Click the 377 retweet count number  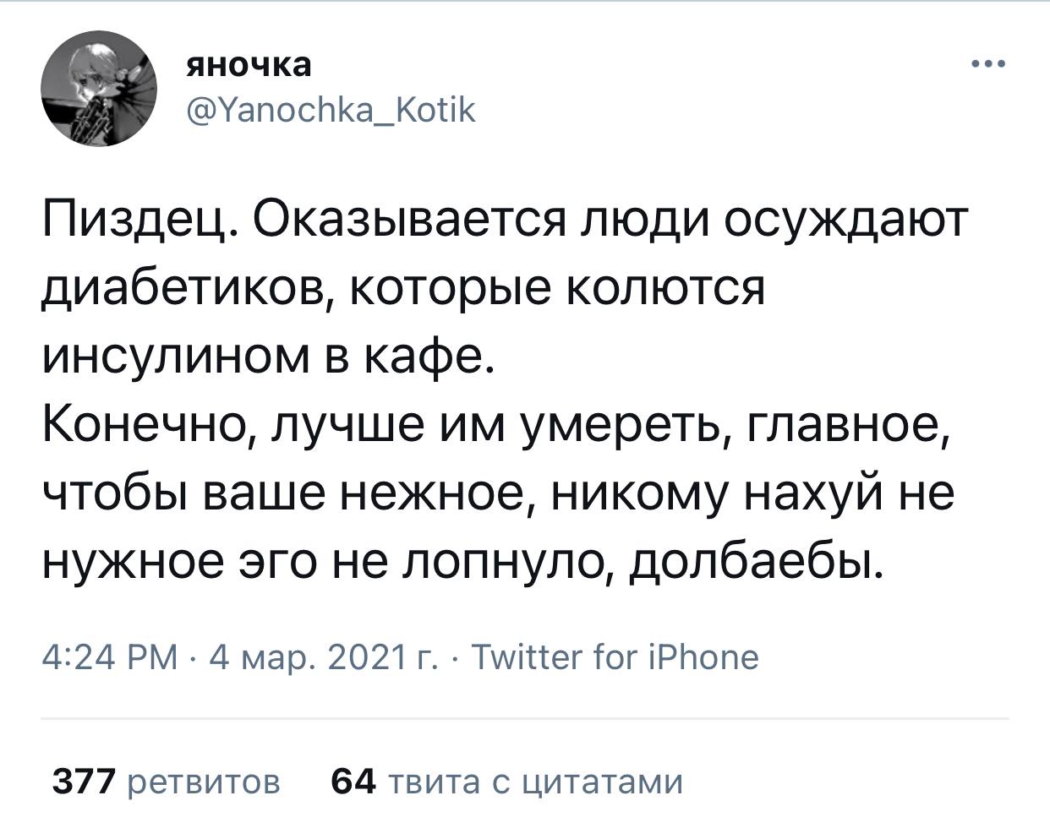point(82,782)
